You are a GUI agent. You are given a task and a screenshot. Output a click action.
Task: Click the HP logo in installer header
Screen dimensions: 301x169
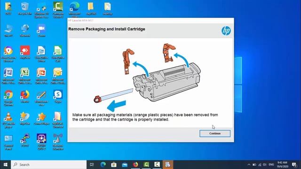(x=226, y=31)
